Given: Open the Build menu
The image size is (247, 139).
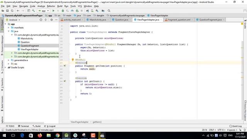Looking at the screenshot, I should 60,6.
